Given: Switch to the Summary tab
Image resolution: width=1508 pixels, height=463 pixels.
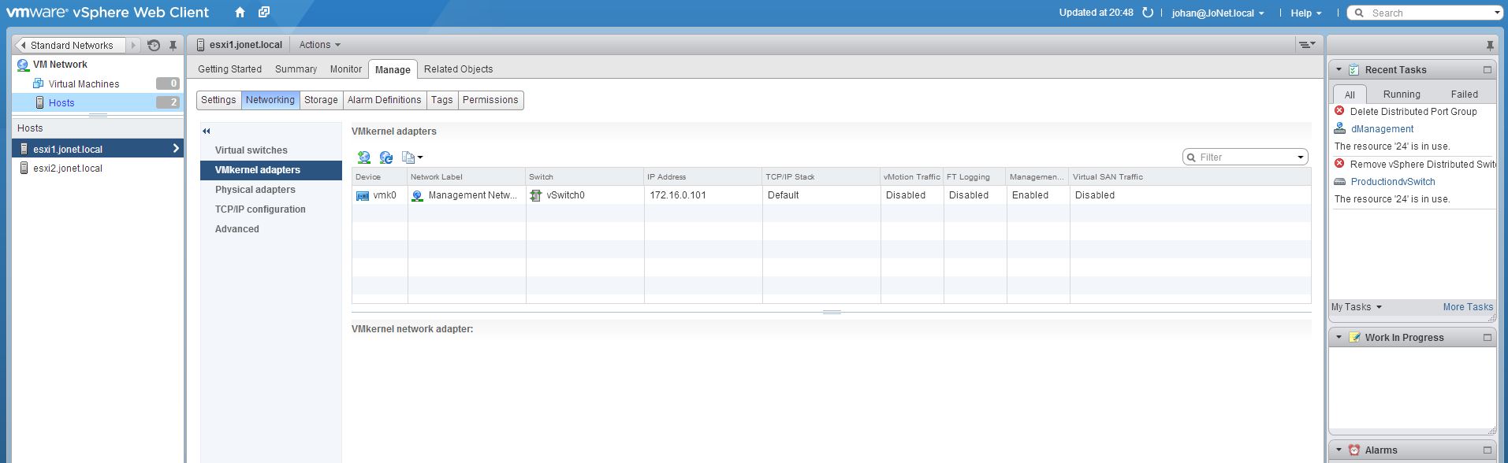Looking at the screenshot, I should (296, 69).
